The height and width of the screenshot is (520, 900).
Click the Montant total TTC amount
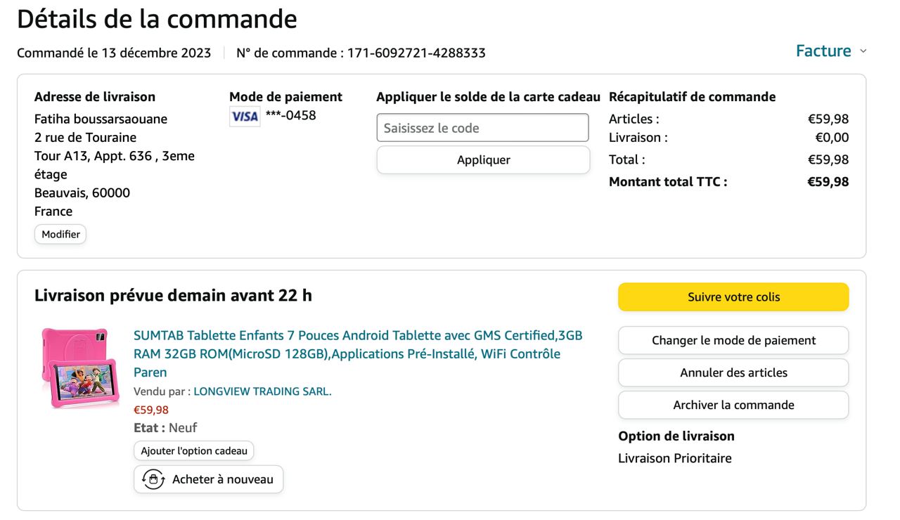tap(828, 182)
